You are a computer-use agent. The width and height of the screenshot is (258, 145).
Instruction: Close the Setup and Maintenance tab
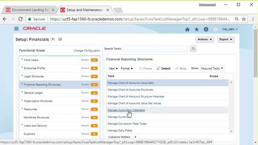point(108,10)
